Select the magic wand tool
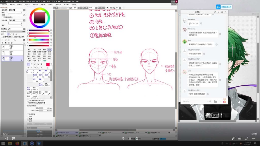 tap(35, 64)
